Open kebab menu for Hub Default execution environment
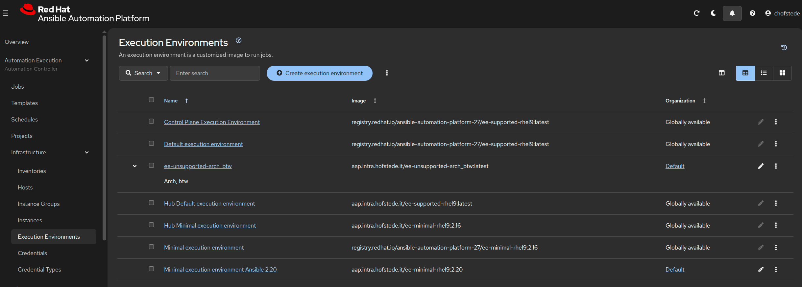Screen dimensions: 802x287 776,203
